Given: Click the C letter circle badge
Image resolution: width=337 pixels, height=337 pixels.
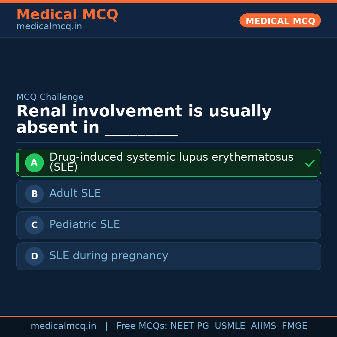Looking at the screenshot, I should 34,225.
